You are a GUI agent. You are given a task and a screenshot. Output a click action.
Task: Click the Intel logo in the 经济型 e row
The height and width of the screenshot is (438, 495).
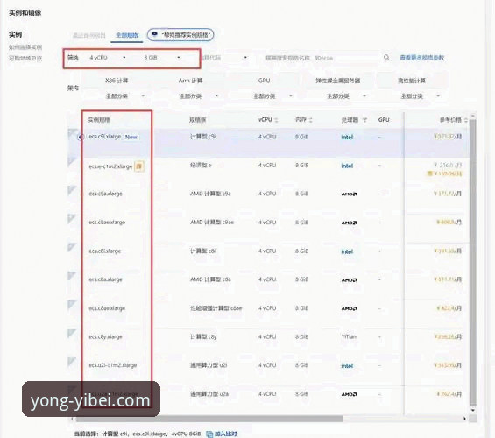point(347,166)
